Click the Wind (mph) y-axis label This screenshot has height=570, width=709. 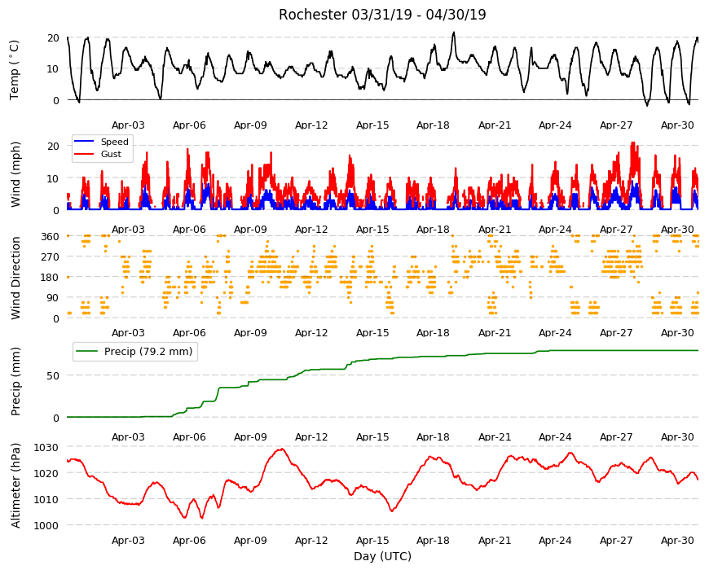(x=15, y=174)
